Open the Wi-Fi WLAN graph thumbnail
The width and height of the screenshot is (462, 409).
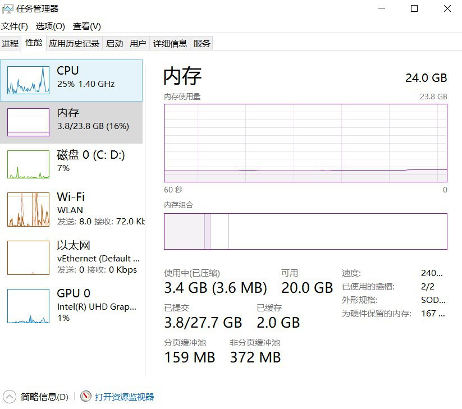coord(28,210)
